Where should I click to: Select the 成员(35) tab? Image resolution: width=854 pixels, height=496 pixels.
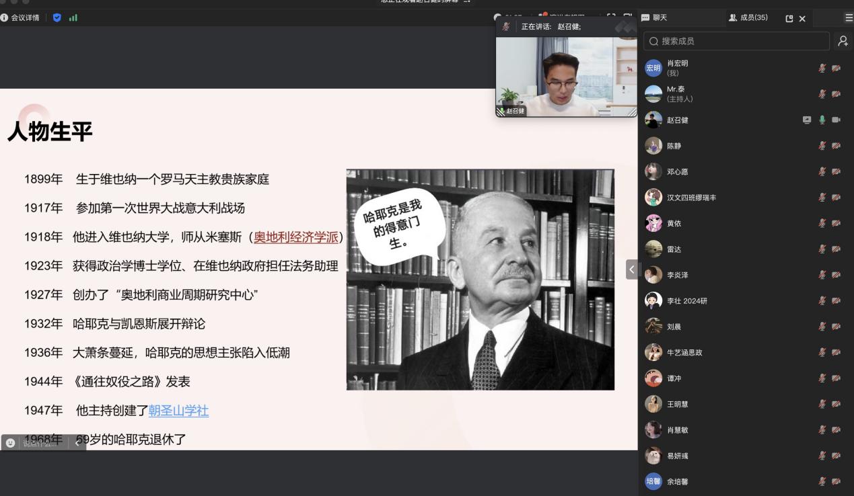pos(748,17)
